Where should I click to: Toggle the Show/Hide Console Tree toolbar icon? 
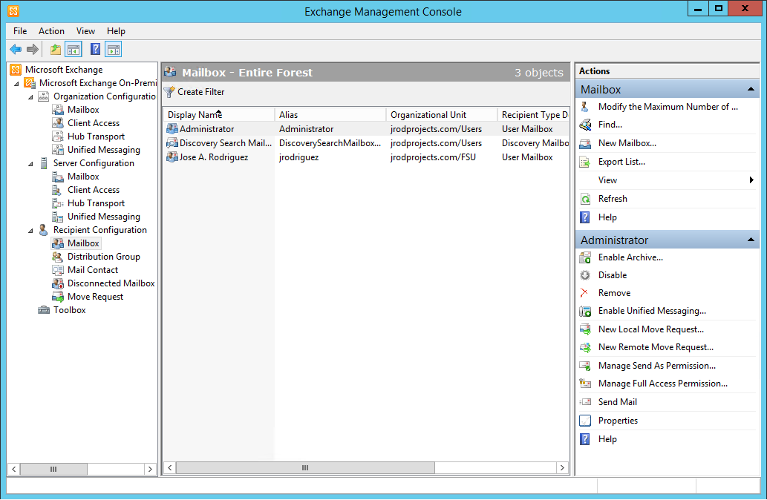[x=74, y=50]
